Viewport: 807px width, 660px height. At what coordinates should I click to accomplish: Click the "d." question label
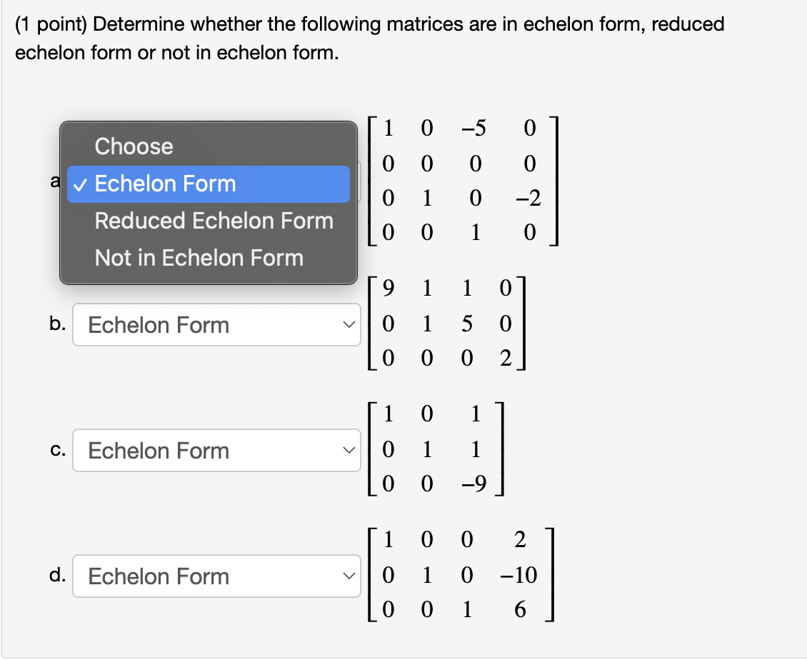(59, 576)
